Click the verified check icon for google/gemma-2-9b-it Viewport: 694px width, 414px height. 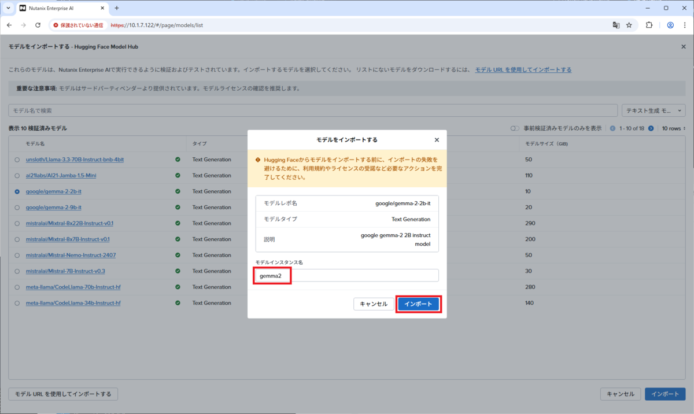point(178,207)
